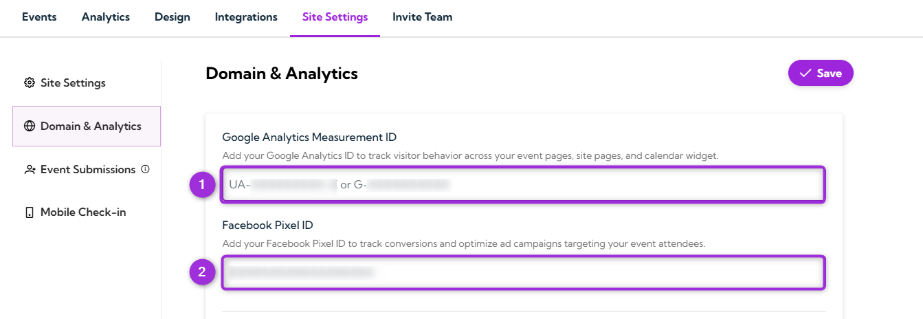Click the gear icon beside Site Settings
This screenshot has width=923, height=319.
point(29,83)
